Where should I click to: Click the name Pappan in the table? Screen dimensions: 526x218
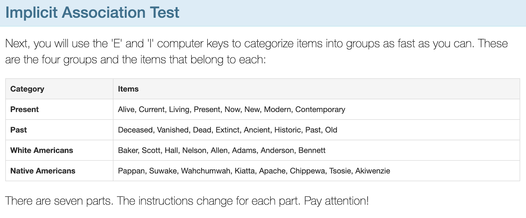click(x=131, y=171)
